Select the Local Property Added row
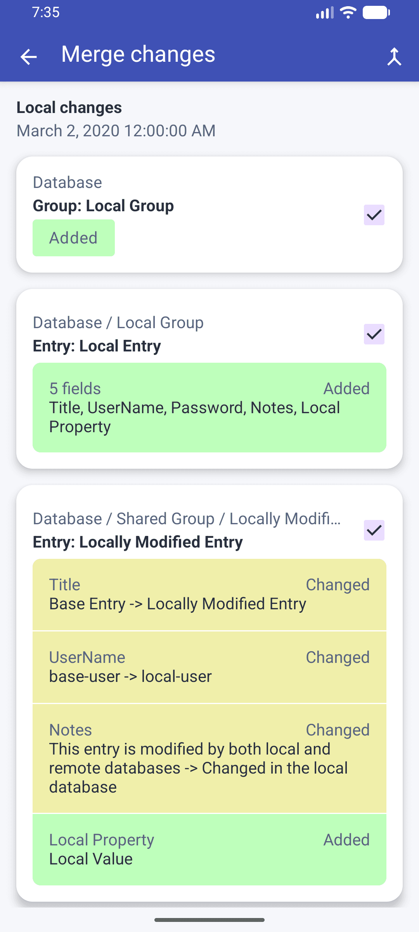 [x=209, y=850]
